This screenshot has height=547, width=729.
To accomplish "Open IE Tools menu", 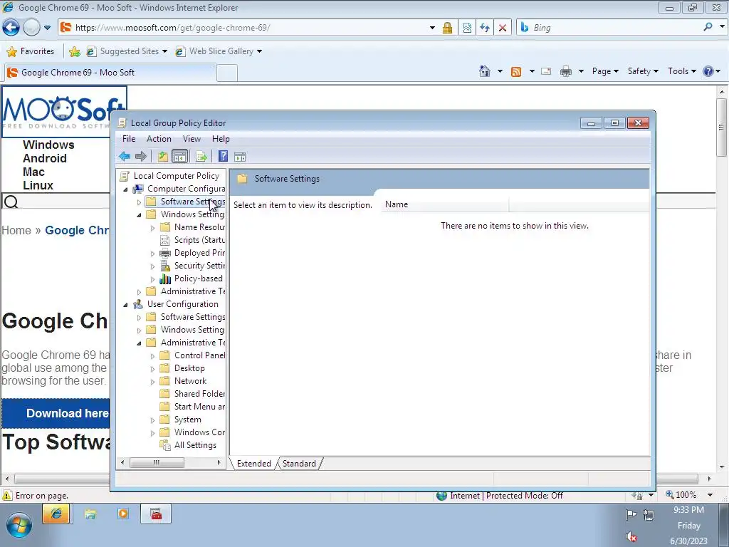I will pos(681,71).
